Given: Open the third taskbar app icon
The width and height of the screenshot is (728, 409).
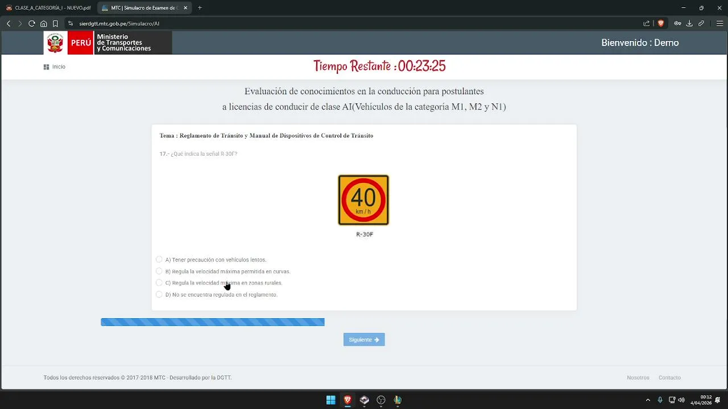Looking at the screenshot, I should coord(365,400).
